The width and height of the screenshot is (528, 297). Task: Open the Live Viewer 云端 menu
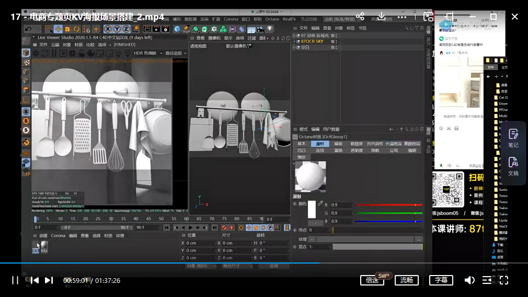pyautogui.click(x=55, y=44)
